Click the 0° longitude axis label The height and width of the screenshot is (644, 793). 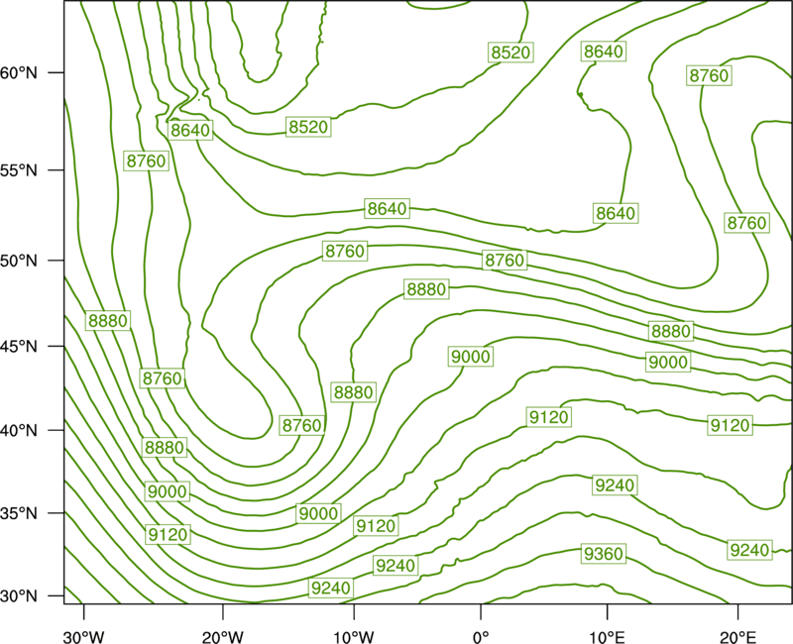481,637
